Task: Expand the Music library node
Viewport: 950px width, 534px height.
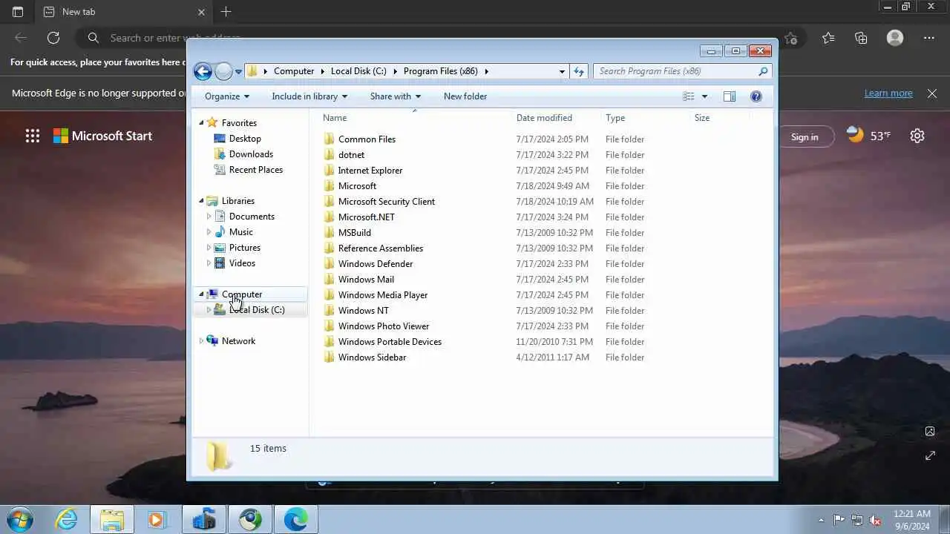Action: coord(209,232)
